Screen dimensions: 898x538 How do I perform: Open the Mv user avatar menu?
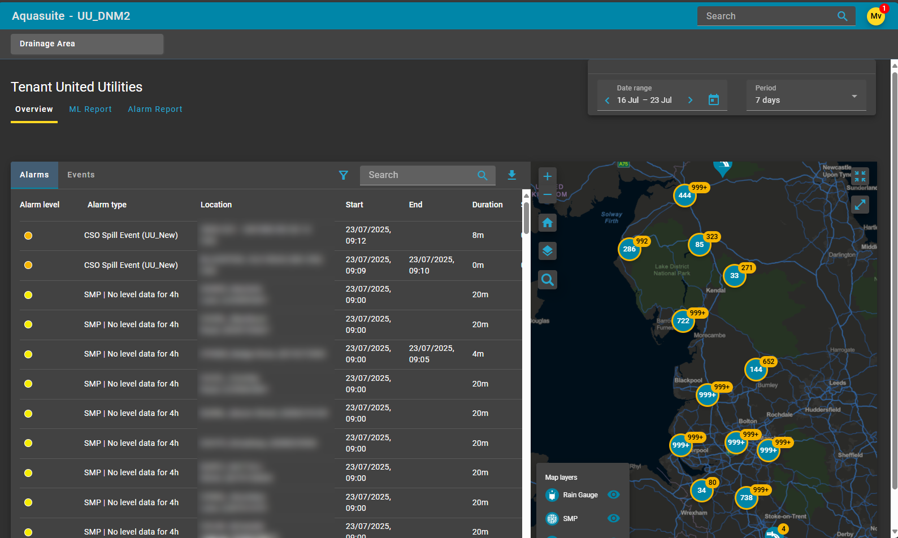876,16
